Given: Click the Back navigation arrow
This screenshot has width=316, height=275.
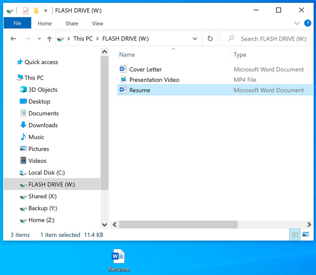Looking at the screenshot, I should (x=13, y=39).
